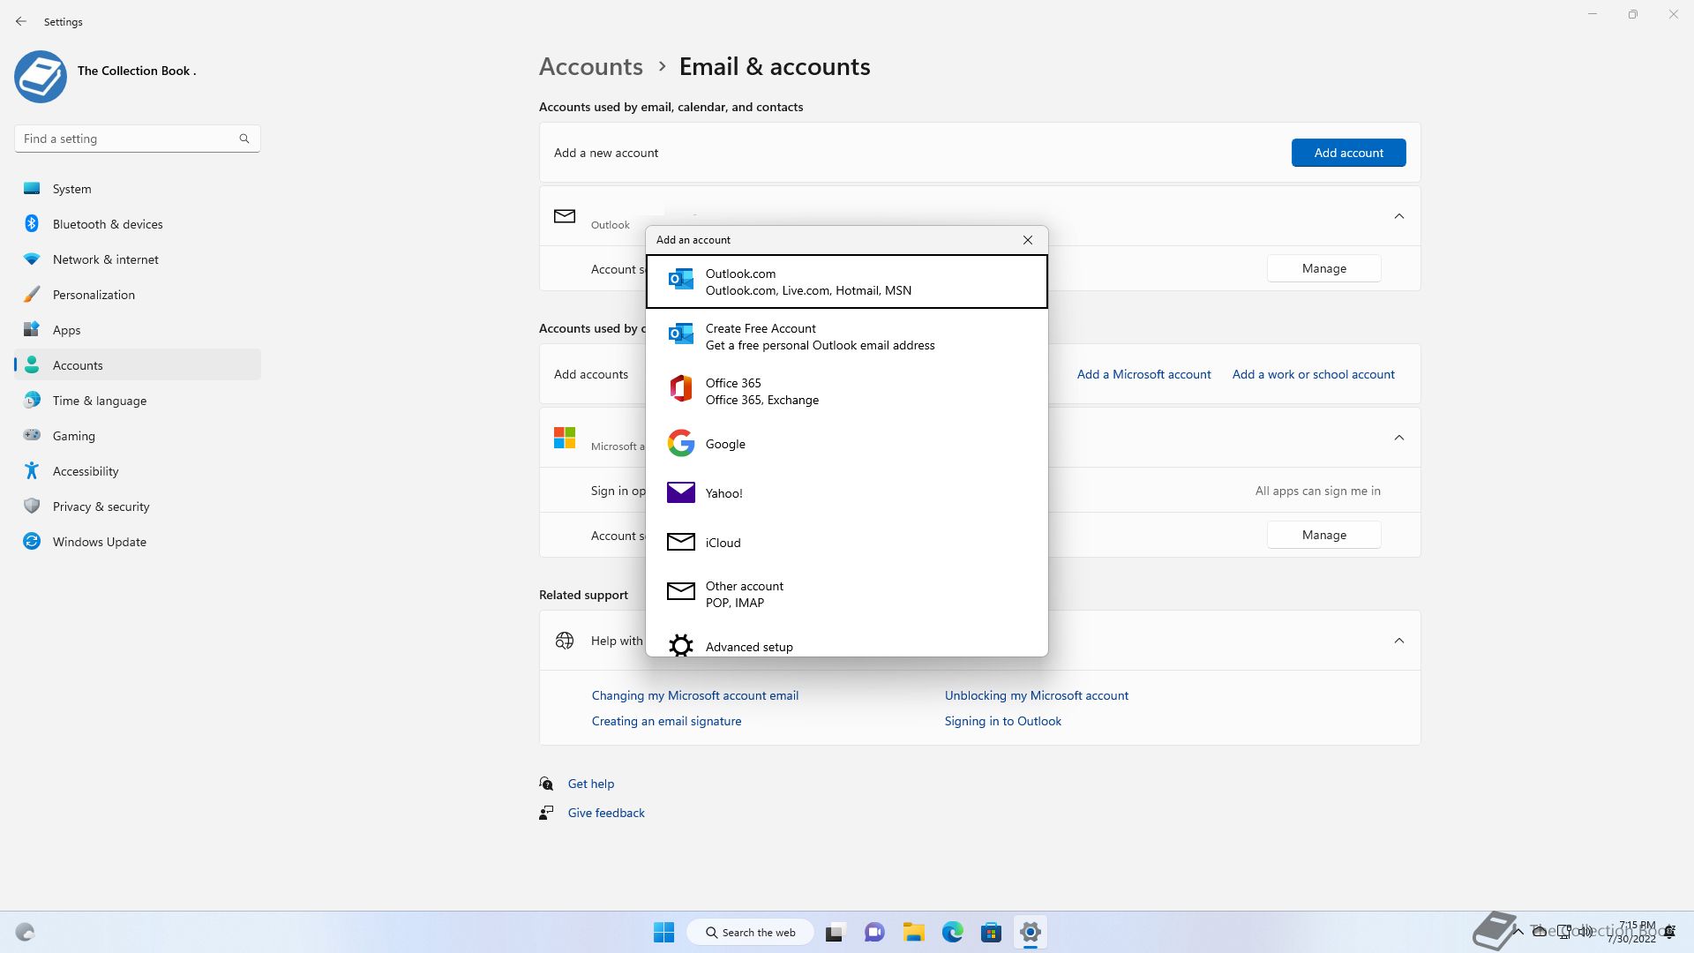1694x953 pixels.
Task: Open Unblocking my Microsoft account link
Action: (x=1036, y=695)
